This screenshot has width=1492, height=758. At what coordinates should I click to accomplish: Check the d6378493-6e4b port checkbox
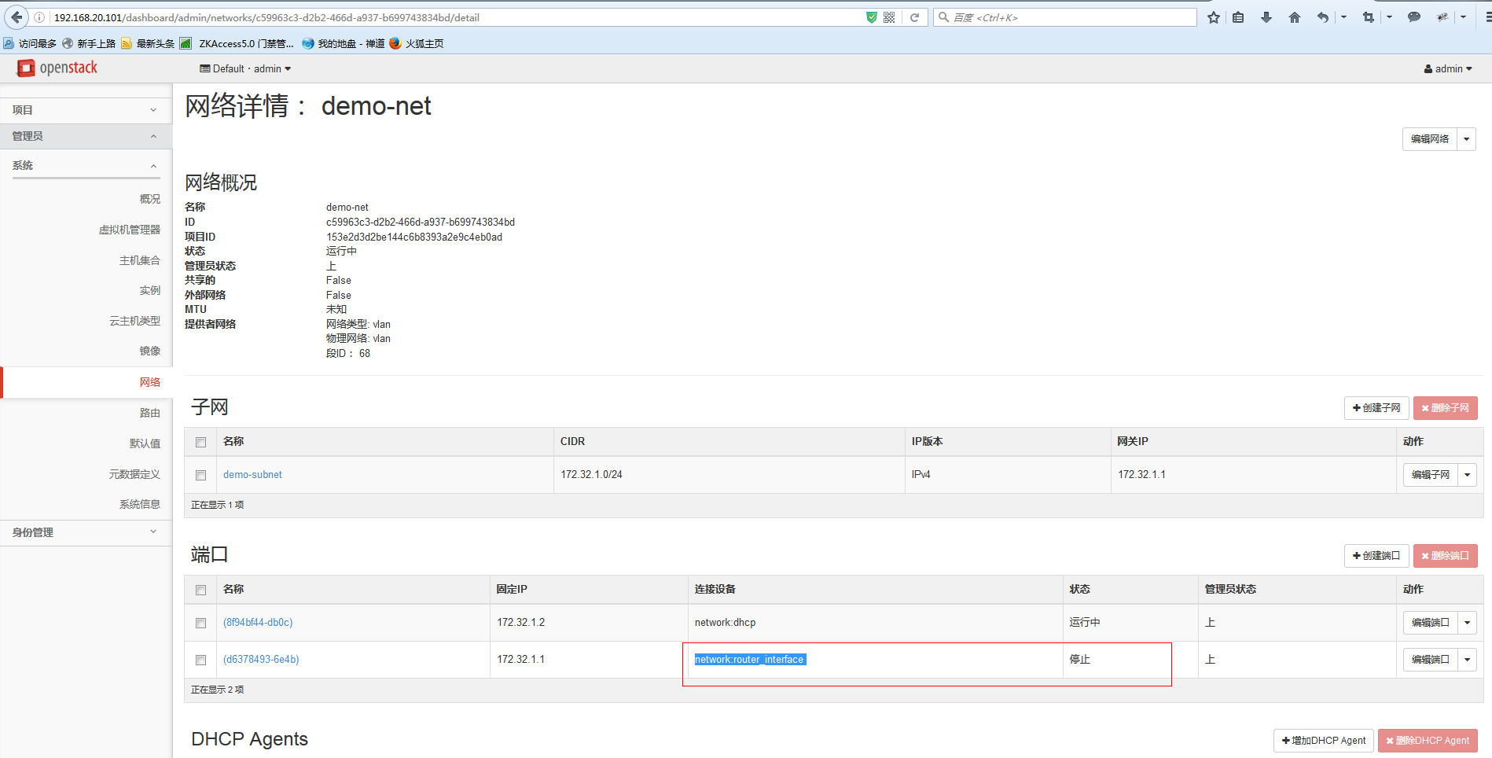click(201, 660)
